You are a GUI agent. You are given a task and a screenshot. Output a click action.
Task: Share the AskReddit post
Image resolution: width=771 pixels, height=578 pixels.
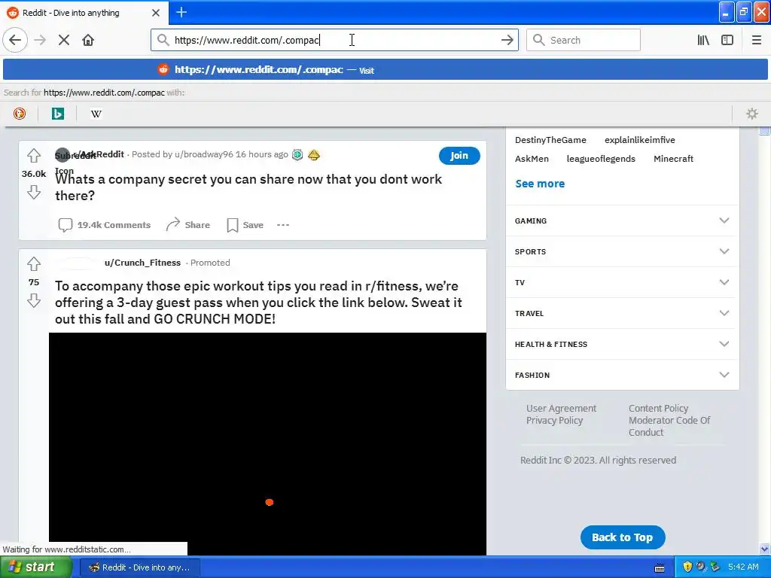pyautogui.click(x=187, y=225)
